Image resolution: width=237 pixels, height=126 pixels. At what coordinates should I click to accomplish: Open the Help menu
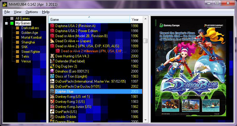click(x=46, y=12)
